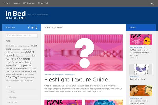Open the PUNK thumbnail in More sidebar
This screenshot has width=158, height=105.
coord(141,40)
